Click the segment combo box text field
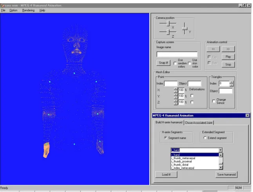The image size is (253, 192). pyautogui.click(x=195, y=150)
